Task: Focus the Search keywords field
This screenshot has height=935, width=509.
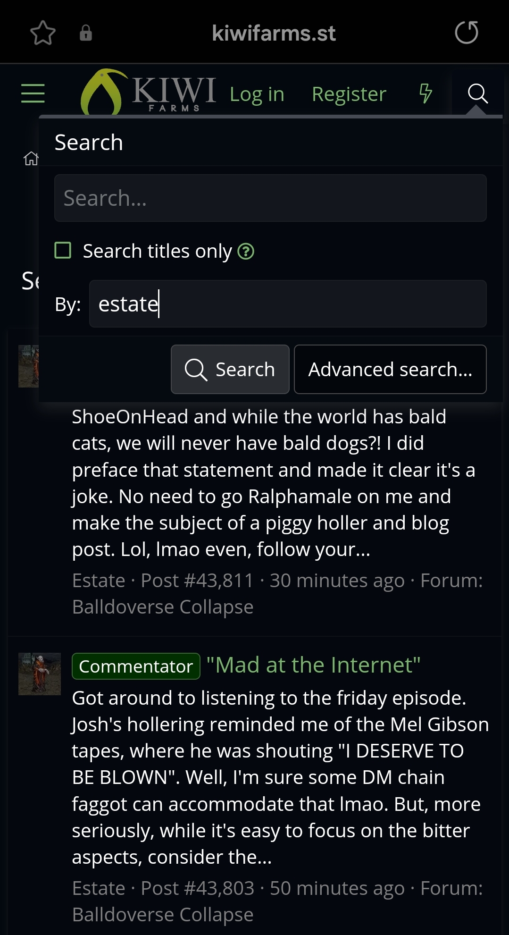Action: (x=270, y=198)
